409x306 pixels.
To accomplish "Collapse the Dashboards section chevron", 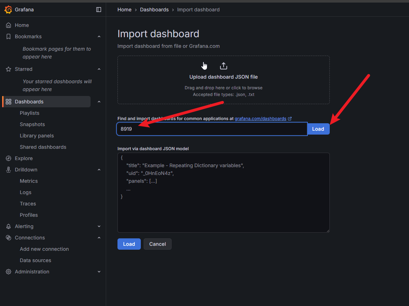I will point(99,102).
